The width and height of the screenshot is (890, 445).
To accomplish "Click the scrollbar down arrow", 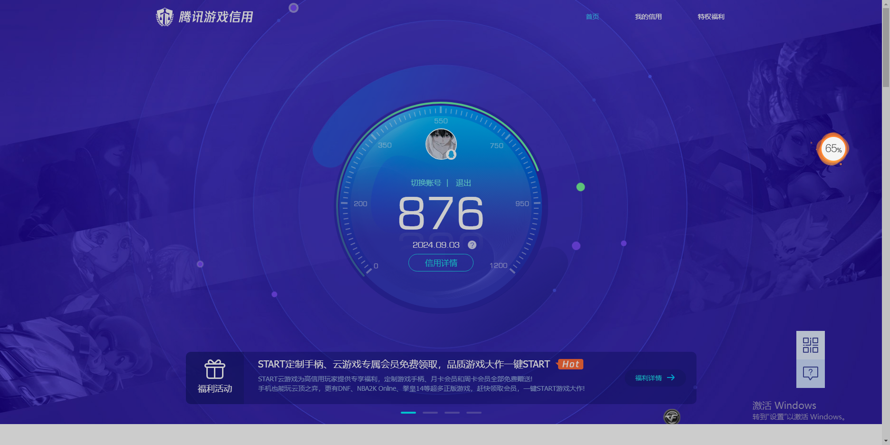I will point(886,441).
